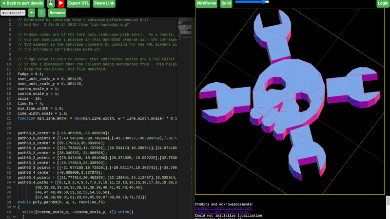Collapse the code fold at line 39
The width and height of the screenshot is (390, 219).
[x=14, y=207]
